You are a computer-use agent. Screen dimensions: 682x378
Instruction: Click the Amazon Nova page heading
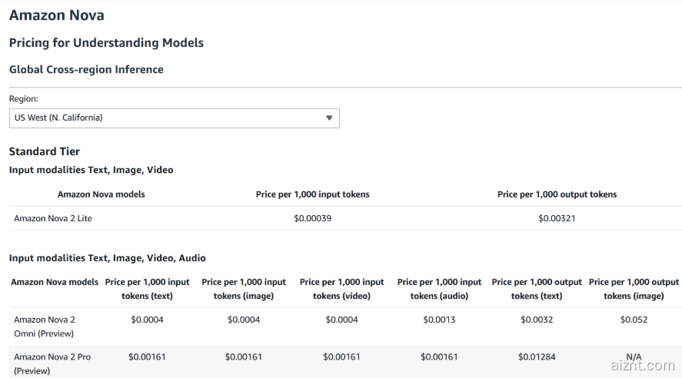[x=56, y=15]
